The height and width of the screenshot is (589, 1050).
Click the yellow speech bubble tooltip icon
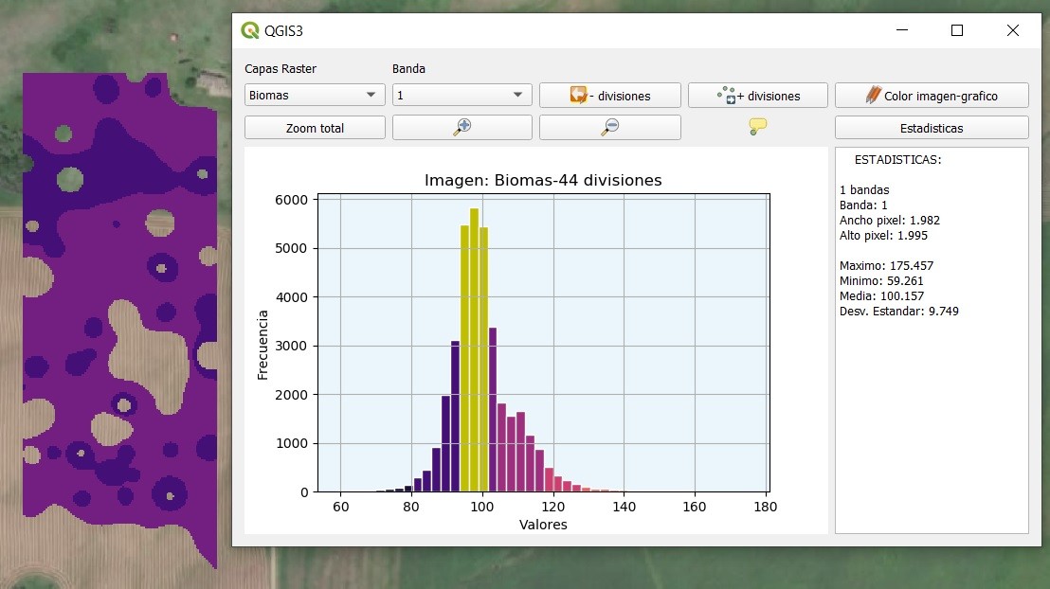[757, 127]
